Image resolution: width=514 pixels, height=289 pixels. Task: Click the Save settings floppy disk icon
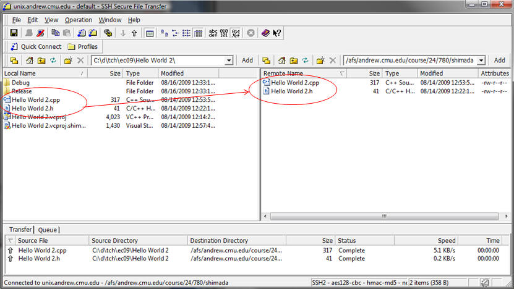point(14,33)
